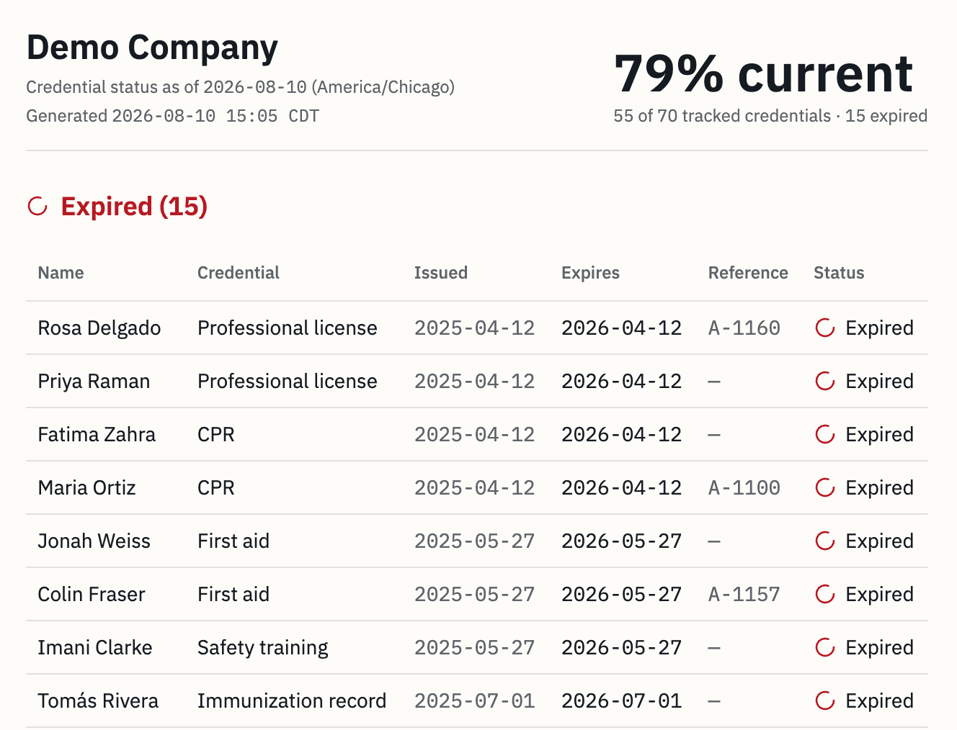The image size is (957, 730).
Task: Click the Expired (15) section heading
Action: [x=134, y=207]
